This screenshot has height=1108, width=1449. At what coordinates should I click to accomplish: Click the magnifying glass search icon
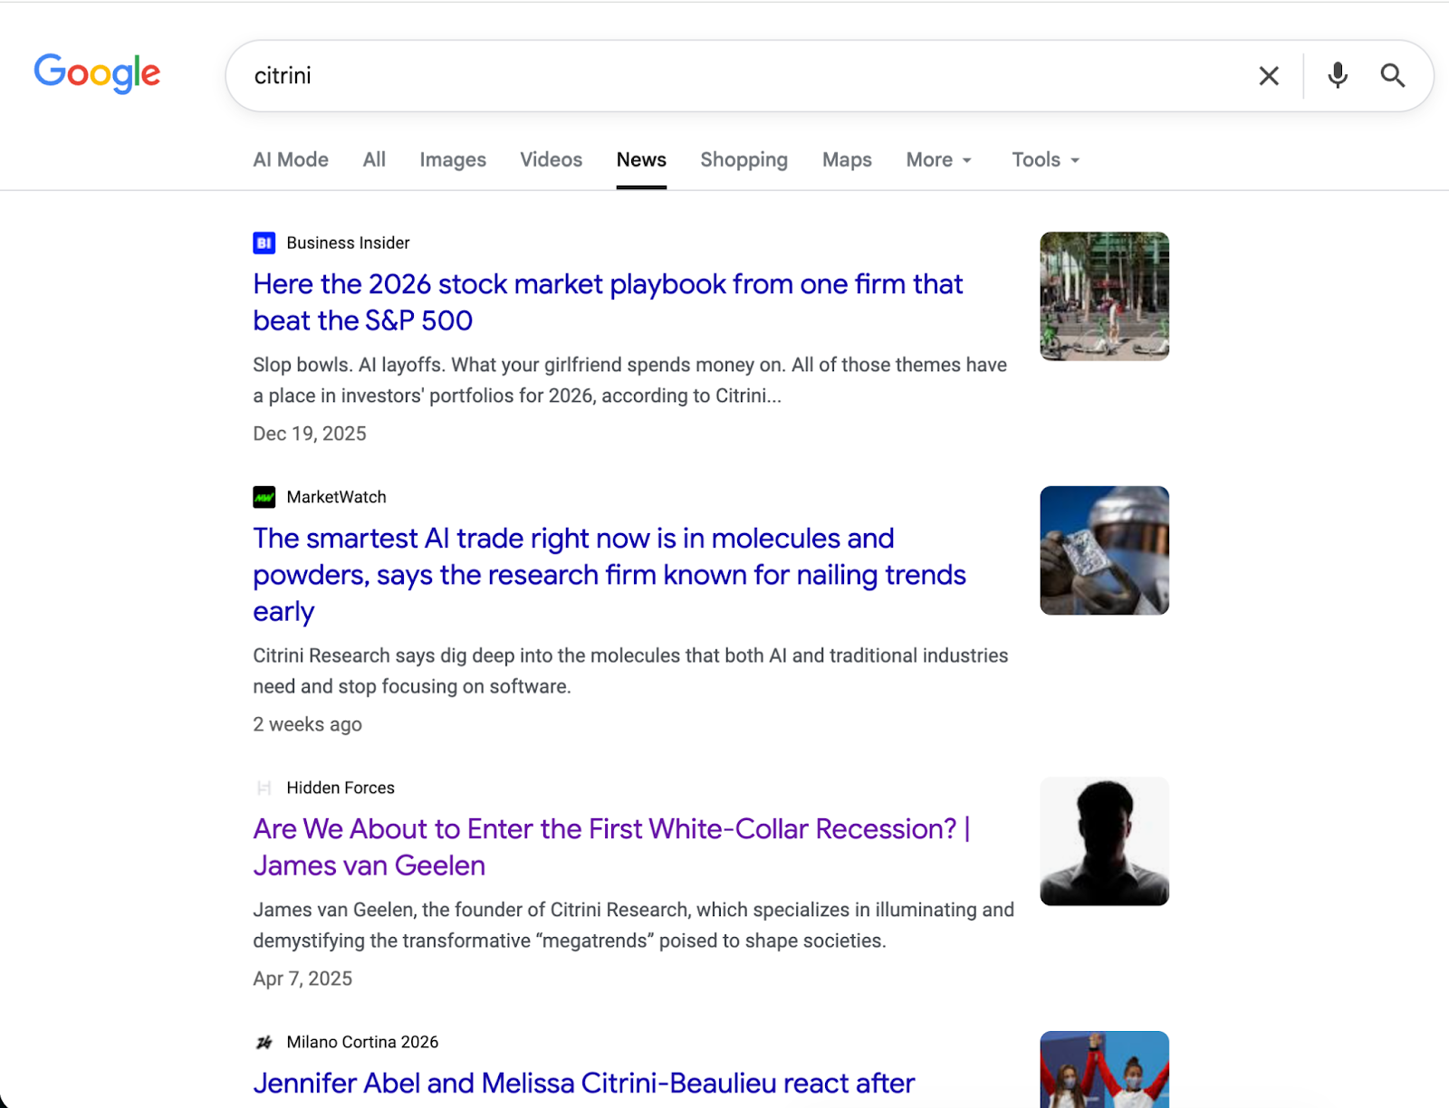(x=1393, y=75)
